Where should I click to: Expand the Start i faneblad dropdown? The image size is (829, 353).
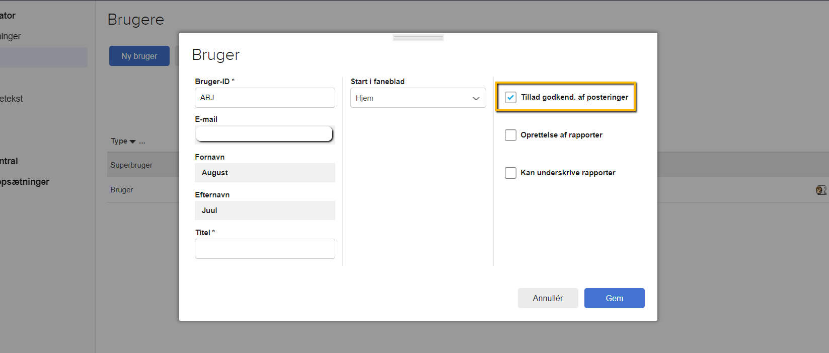pos(418,98)
